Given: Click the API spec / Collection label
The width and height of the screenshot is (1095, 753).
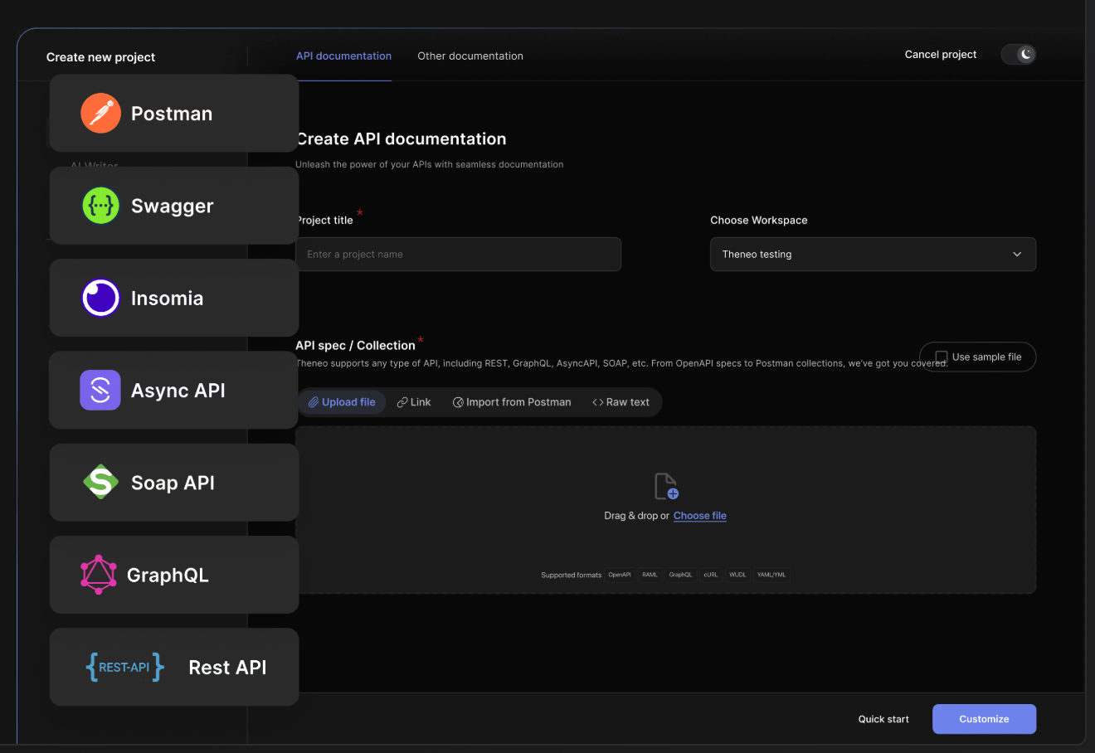Looking at the screenshot, I should click(355, 345).
